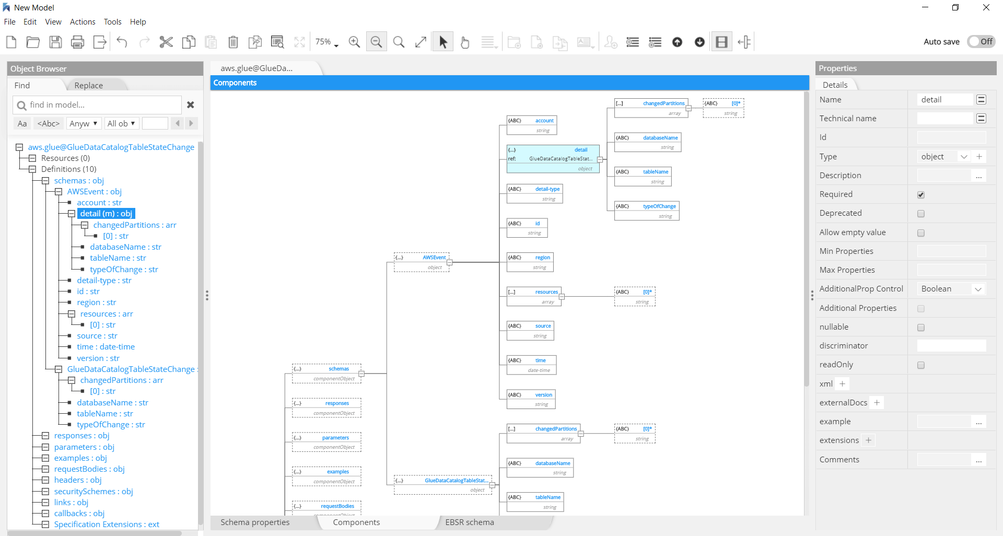Screen dimensions: 1003x536
Task: Tick the readOnly checkbox
Action: tap(921, 365)
